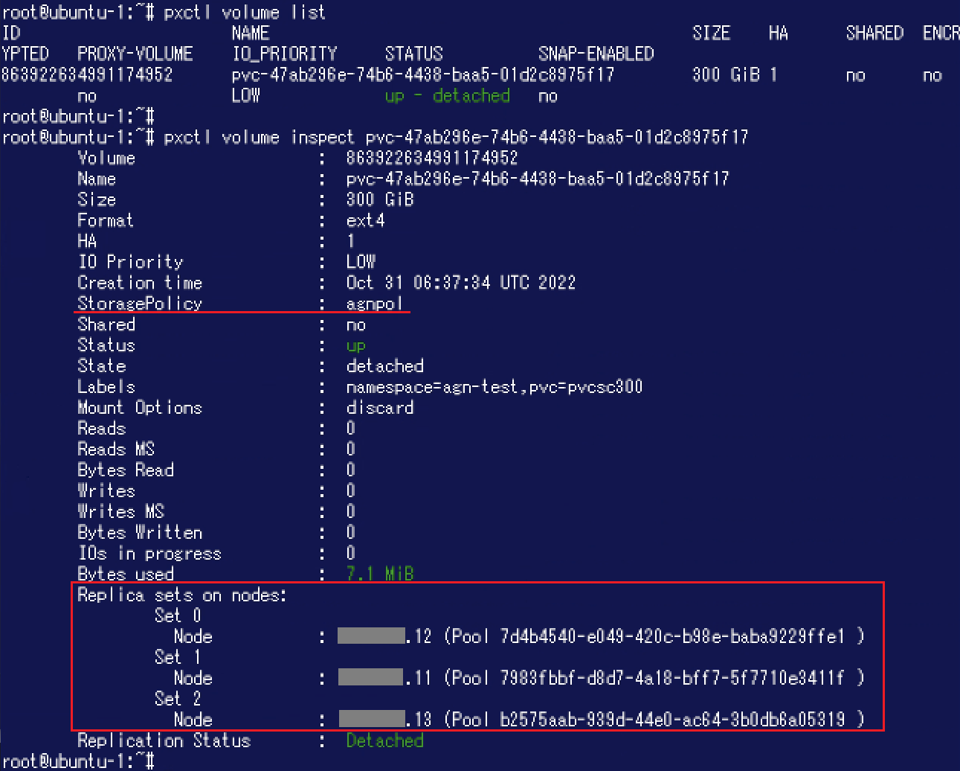Click the 'StoragePolicy' field label
The width and height of the screenshot is (960, 771).
[140, 304]
